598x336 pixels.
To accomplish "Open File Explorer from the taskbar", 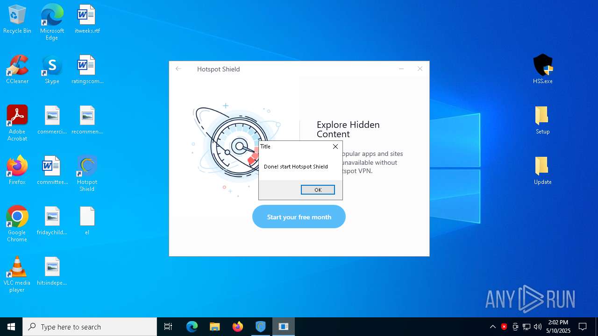I will [x=215, y=327].
